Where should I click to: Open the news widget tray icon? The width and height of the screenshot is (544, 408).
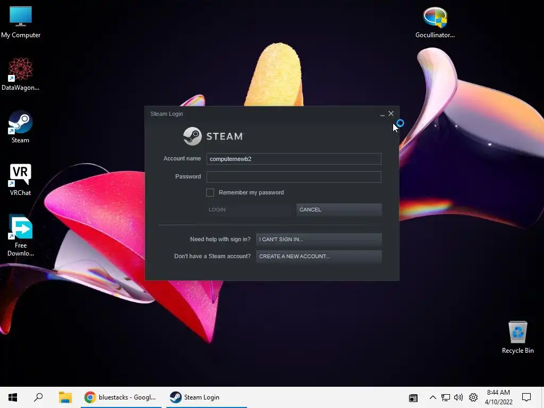point(413,398)
